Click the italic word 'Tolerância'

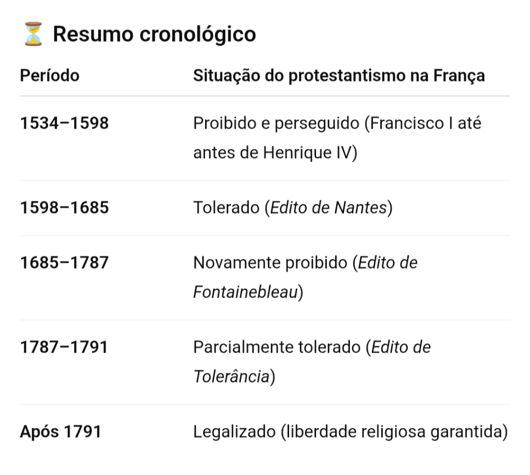click(x=232, y=376)
